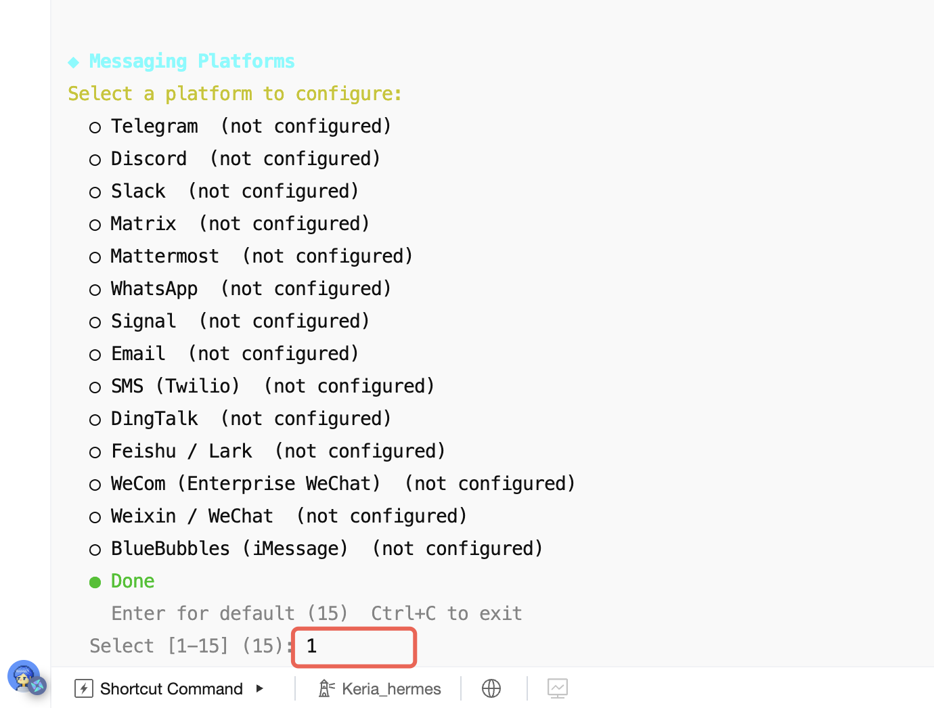The width and height of the screenshot is (934, 708).
Task: Click the lightning bolt Shortcut Command icon
Action: [84, 688]
